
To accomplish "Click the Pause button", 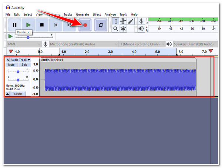I will tap(14, 25).
